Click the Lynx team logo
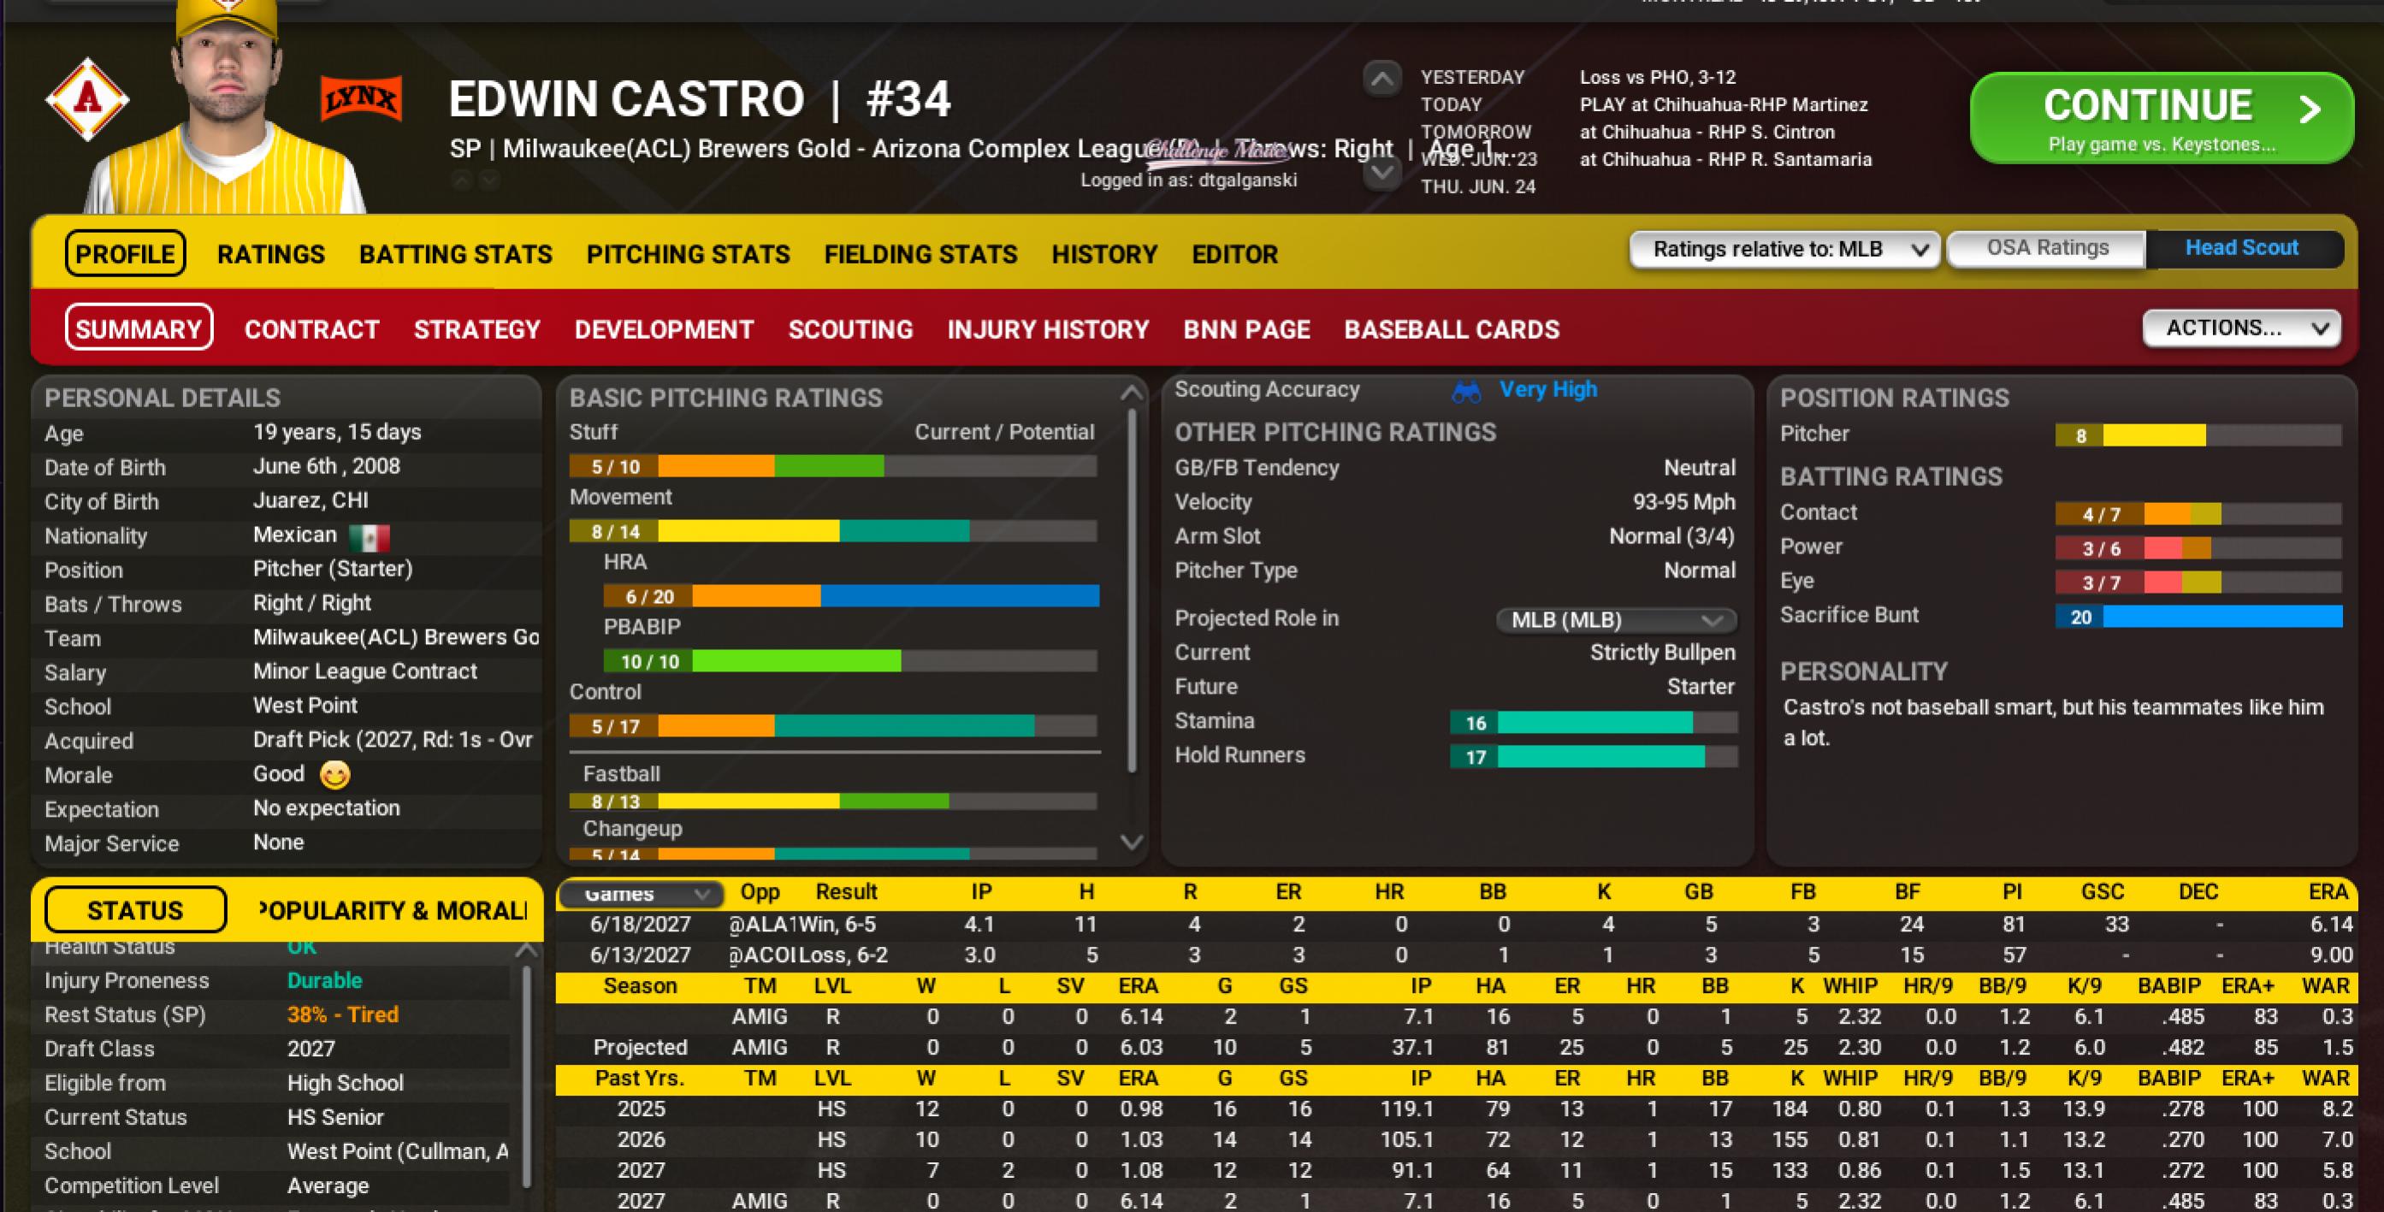2384x1212 pixels. (361, 99)
